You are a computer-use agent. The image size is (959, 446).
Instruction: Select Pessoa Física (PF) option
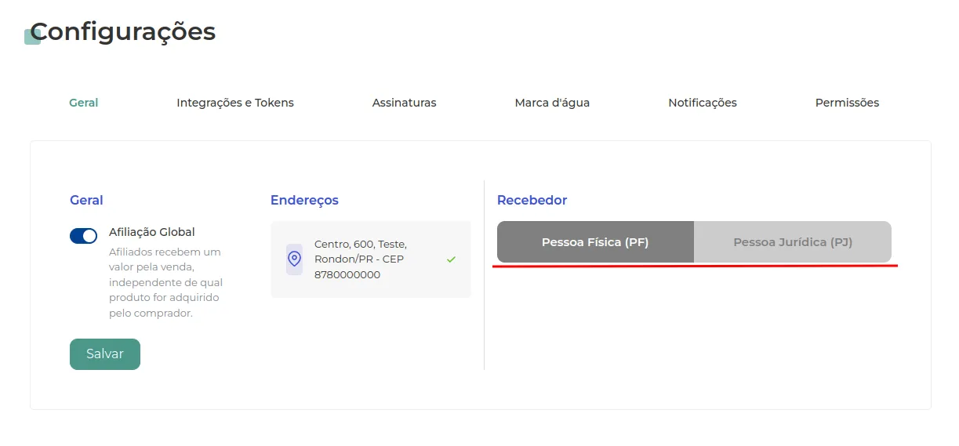click(595, 242)
